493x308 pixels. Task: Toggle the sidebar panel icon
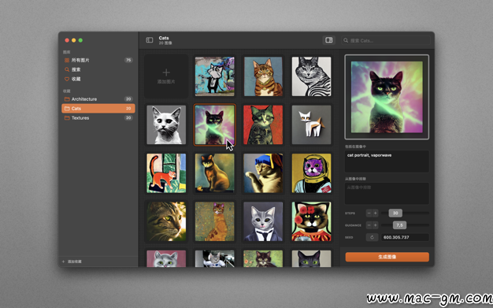[150, 40]
